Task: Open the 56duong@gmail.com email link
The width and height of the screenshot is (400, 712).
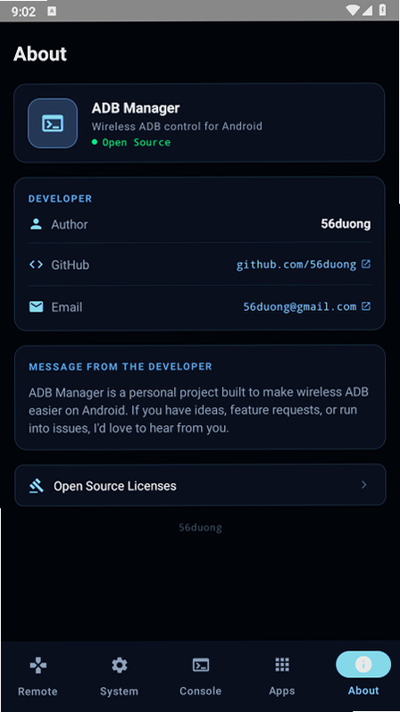Action: (x=300, y=307)
